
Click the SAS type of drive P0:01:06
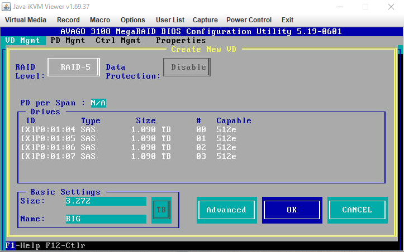[88, 147]
